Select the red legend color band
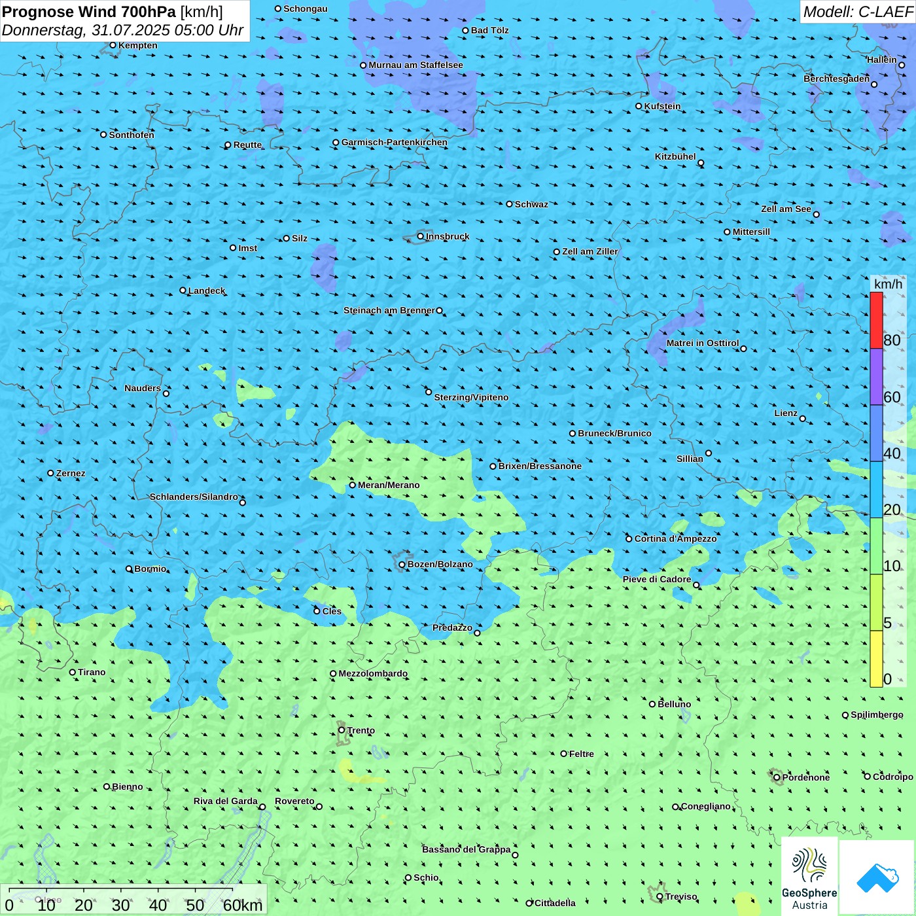916x916 pixels. pos(876,320)
